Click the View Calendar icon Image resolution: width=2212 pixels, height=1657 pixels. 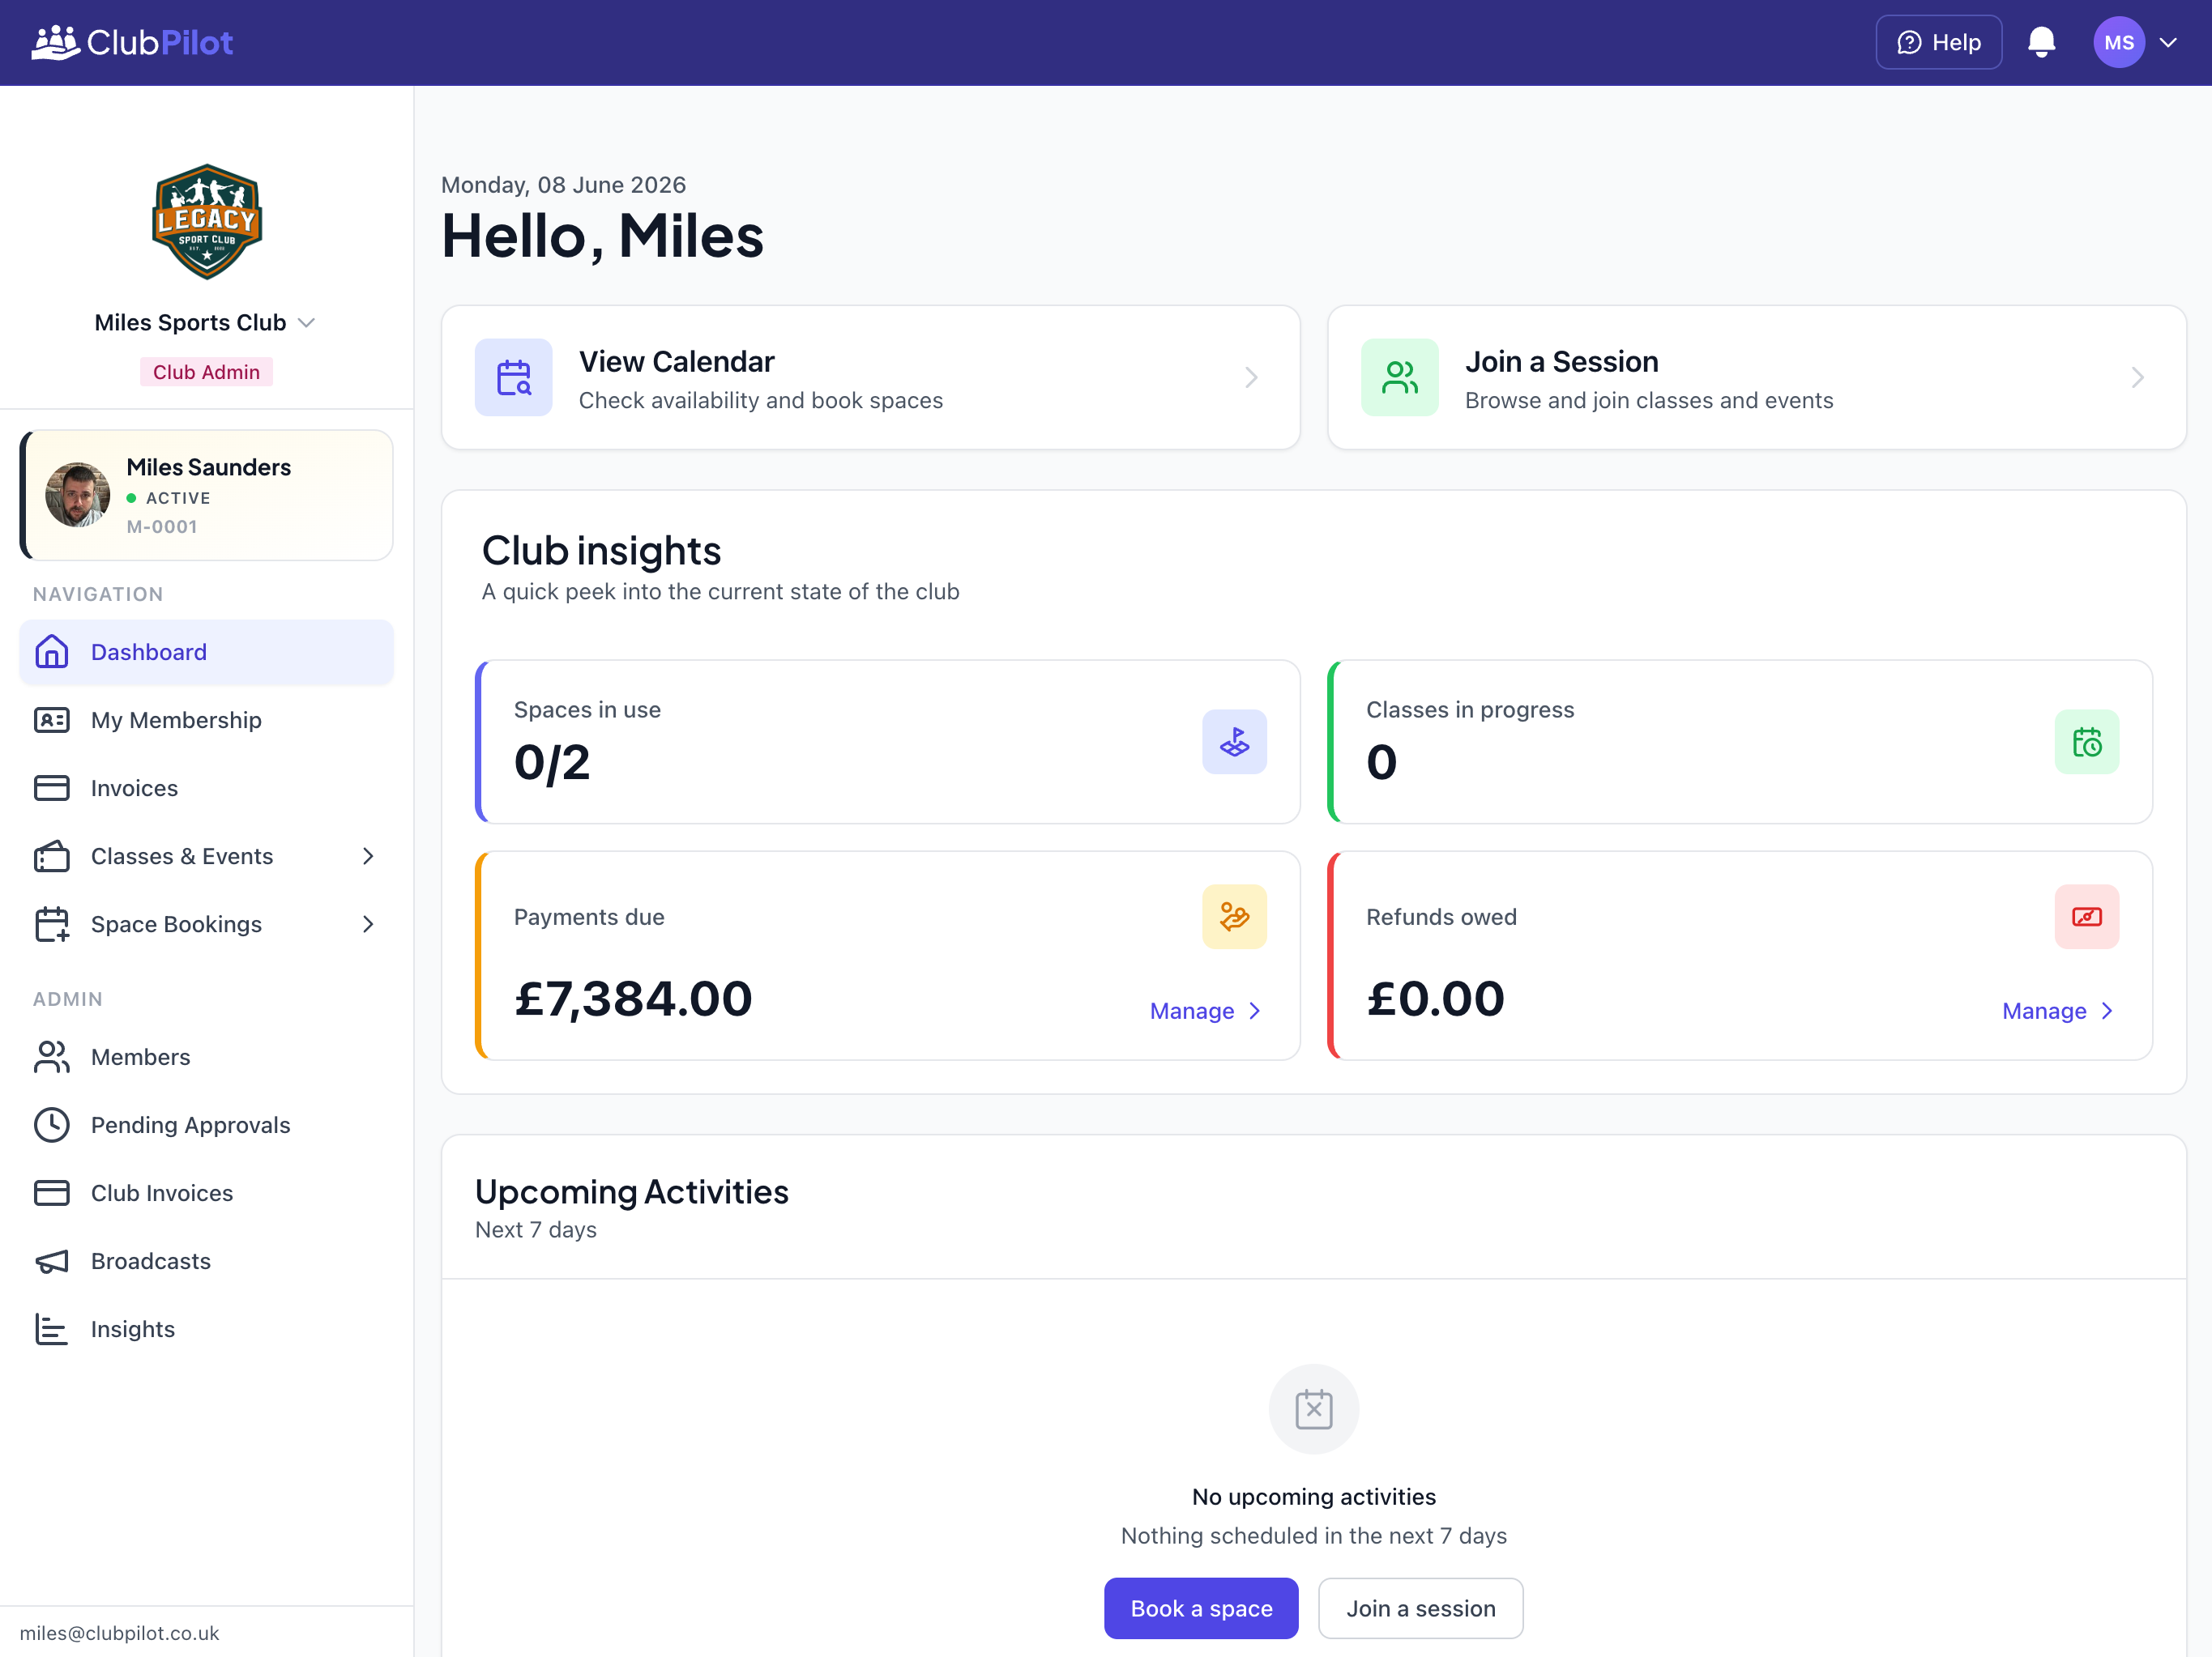[x=513, y=377]
